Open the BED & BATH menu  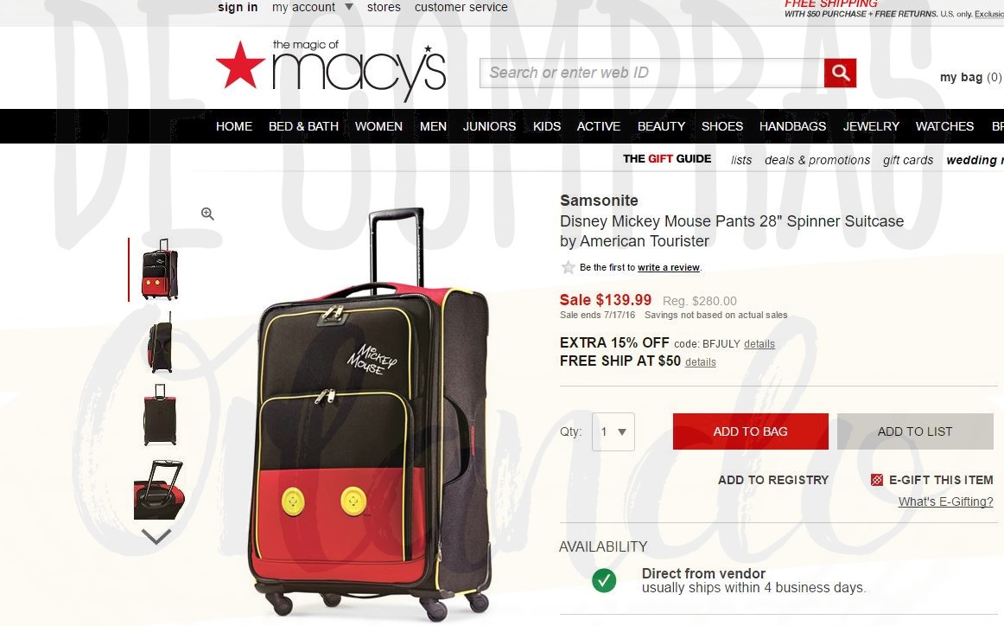[x=303, y=126]
